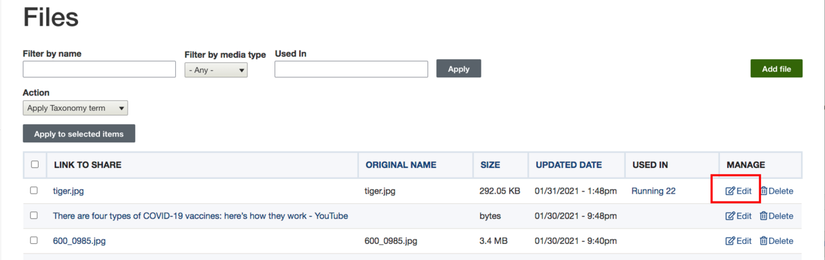Expand the Action dropdown menu
Image resolution: width=825 pixels, height=260 pixels.
75,108
